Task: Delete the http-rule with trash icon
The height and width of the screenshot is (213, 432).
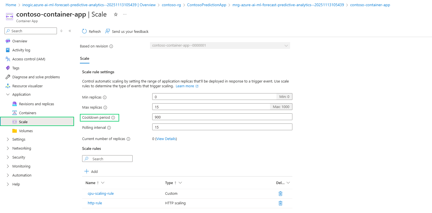Action: tap(280, 203)
